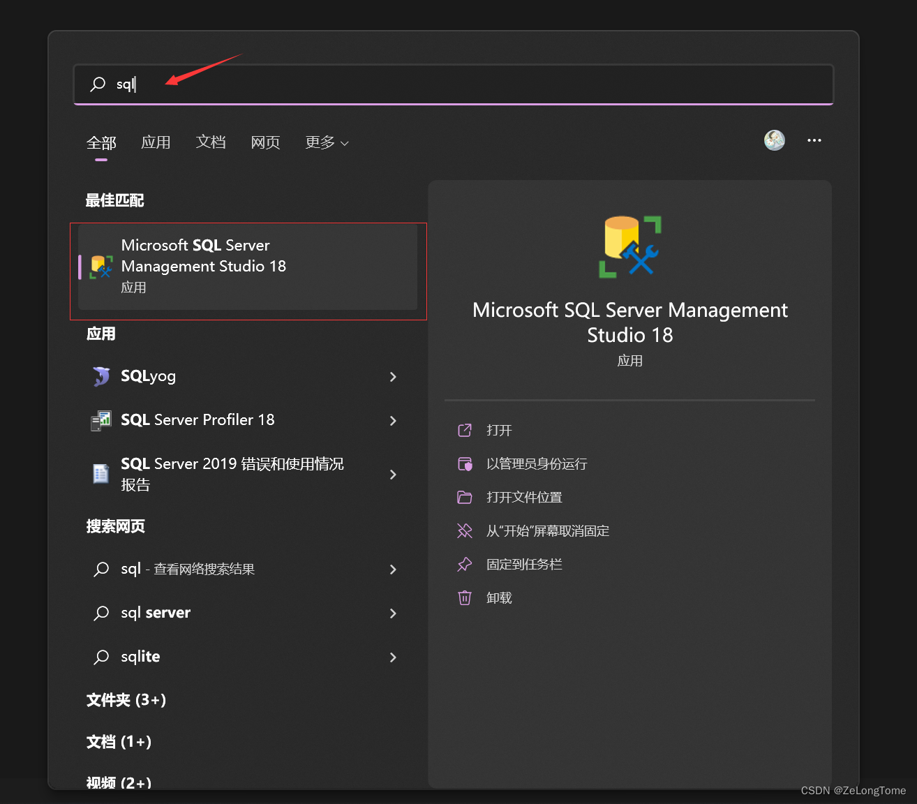This screenshot has height=804, width=917.
Task: Open the 文档 (1+) category
Action: point(119,742)
